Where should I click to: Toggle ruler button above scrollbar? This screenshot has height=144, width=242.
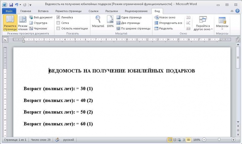[x=238, y=40]
